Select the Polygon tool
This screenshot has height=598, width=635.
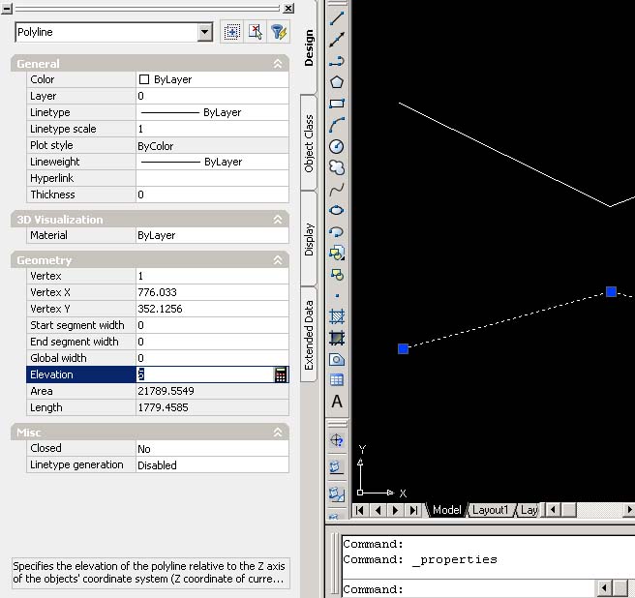pyautogui.click(x=337, y=82)
